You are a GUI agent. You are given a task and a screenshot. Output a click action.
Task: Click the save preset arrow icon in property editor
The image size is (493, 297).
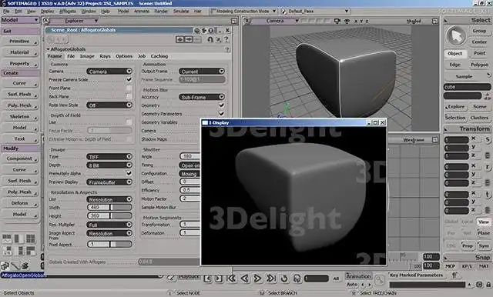[188, 39]
